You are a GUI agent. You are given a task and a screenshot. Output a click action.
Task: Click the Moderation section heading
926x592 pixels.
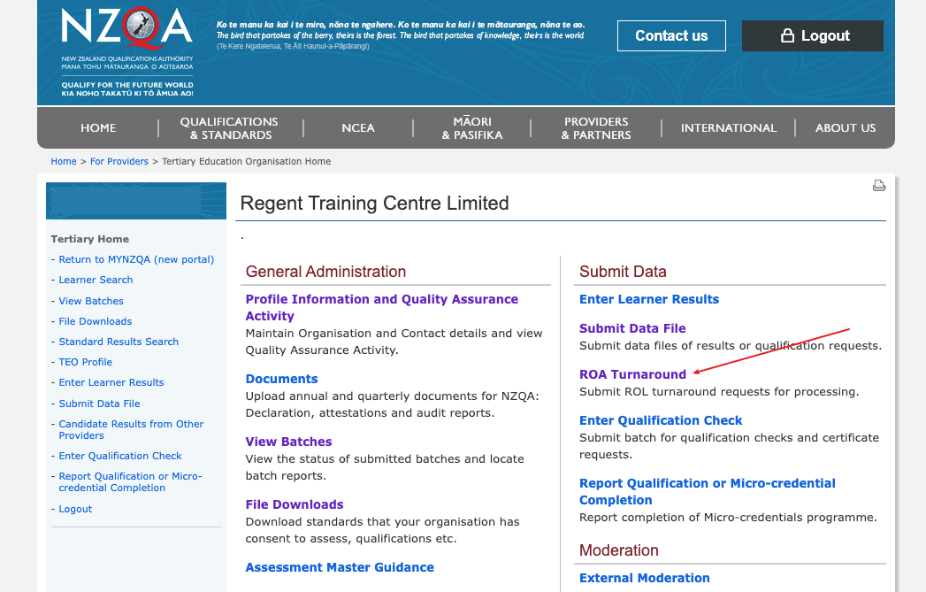click(x=618, y=550)
